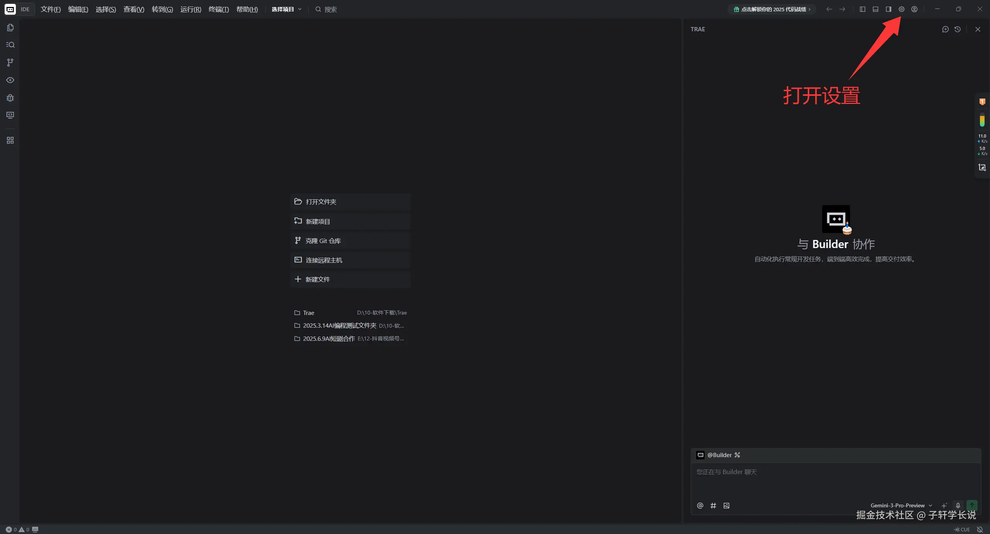Expand the 选择项目 project dropdown
Image resolution: width=990 pixels, height=534 pixels.
pyautogui.click(x=286, y=9)
